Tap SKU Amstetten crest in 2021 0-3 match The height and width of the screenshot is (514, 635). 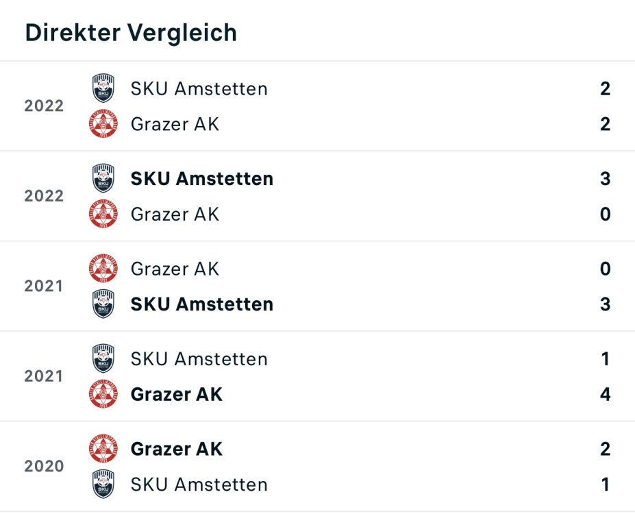pos(103,304)
